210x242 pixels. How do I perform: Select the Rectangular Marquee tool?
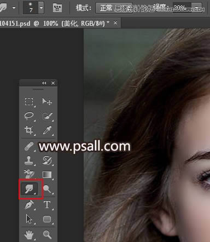pos(29,101)
